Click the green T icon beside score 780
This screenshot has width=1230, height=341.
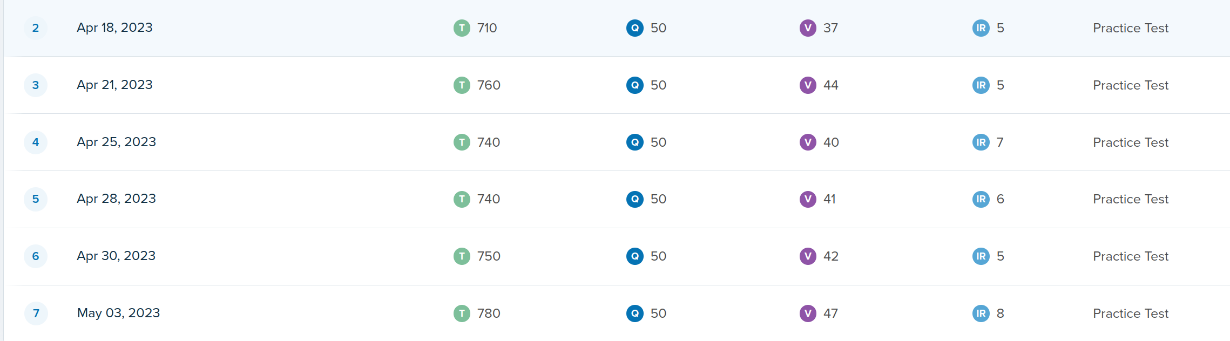[x=462, y=313]
